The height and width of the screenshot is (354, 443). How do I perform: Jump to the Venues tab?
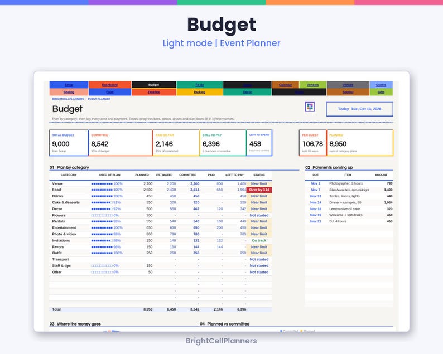pyautogui.click(x=348, y=85)
